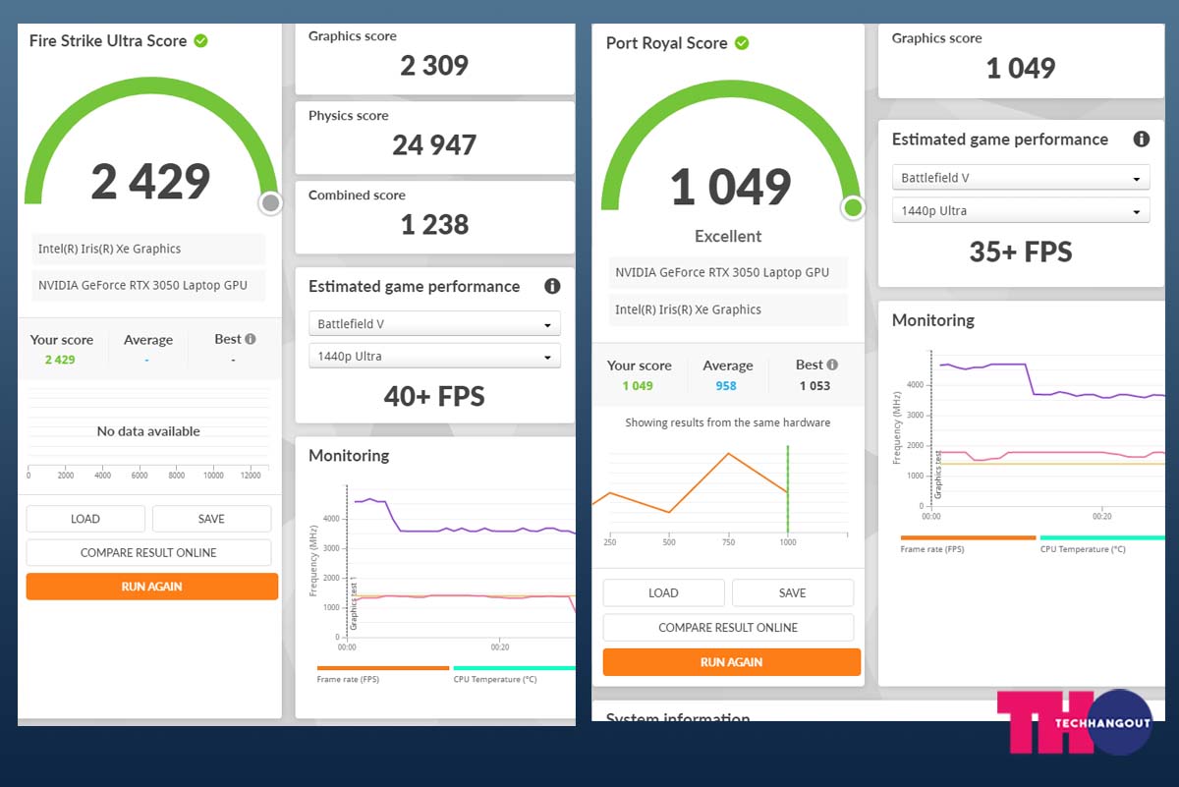Click Graphics score 1 049 in Port Royal card
Screen dimensions: 1179x787
pos(1021,69)
